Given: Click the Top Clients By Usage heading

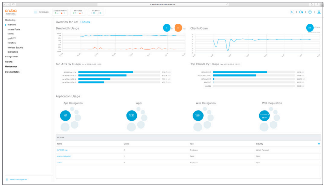Looking at the screenshot, I should pos(205,64).
